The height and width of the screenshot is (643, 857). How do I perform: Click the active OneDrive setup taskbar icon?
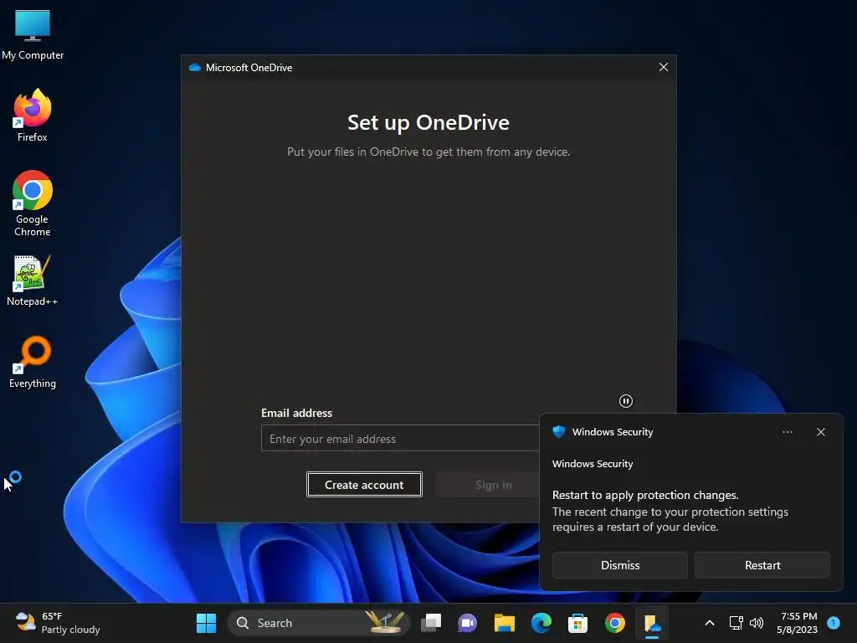pyautogui.click(x=652, y=623)
